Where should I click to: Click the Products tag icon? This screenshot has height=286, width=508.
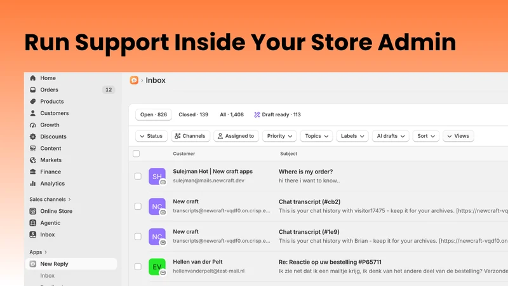click(x=33, y=101)
